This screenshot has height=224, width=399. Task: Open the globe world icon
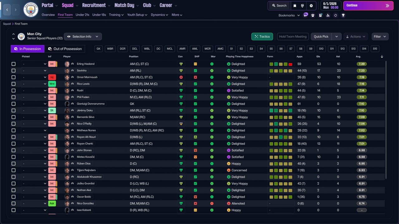(x=302, y=6)
